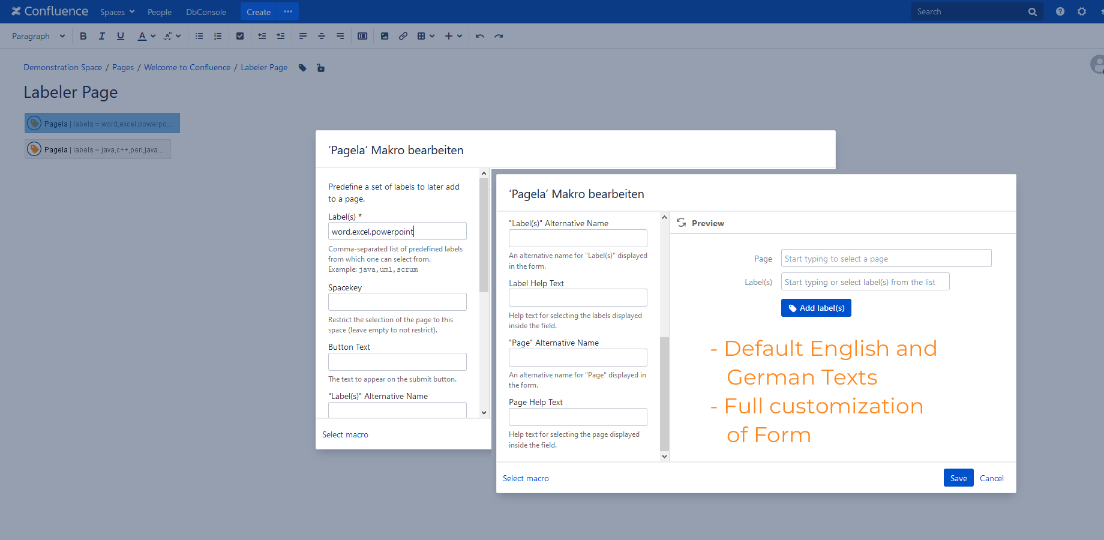Open Welcome to Confluence breadcrumb
This screenshot has height=540, width=1104.
click(187, 67)
